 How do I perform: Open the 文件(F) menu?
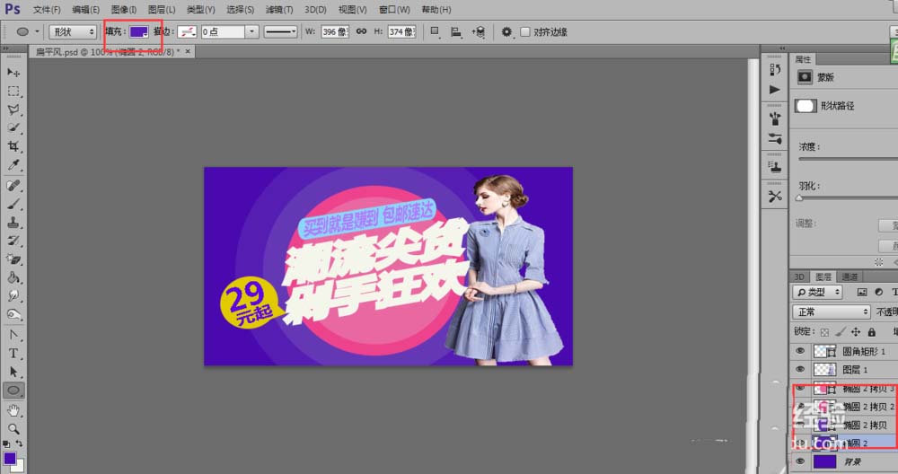47,10
